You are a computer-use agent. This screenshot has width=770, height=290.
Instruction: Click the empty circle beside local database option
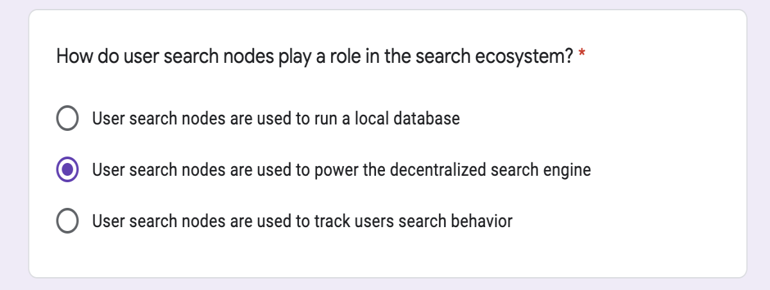(x=68, y=119)
